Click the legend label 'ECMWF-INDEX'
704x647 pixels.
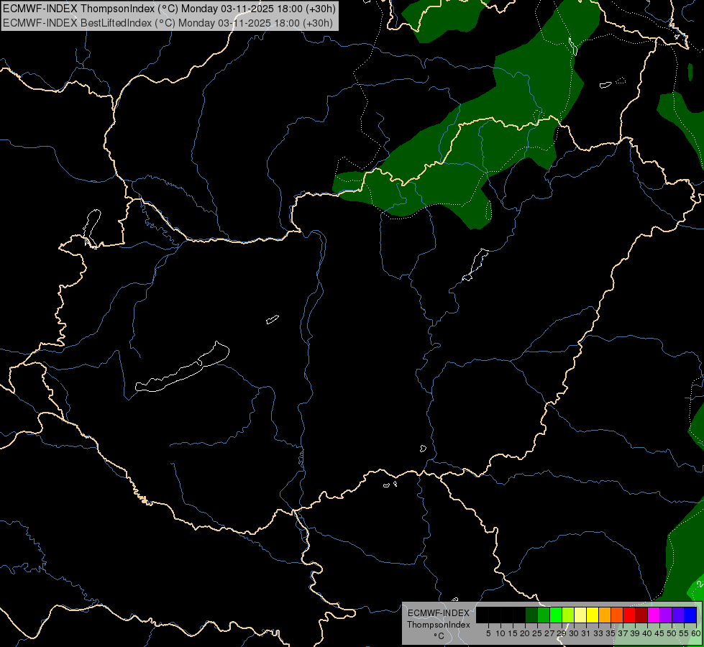pos(439,613)
